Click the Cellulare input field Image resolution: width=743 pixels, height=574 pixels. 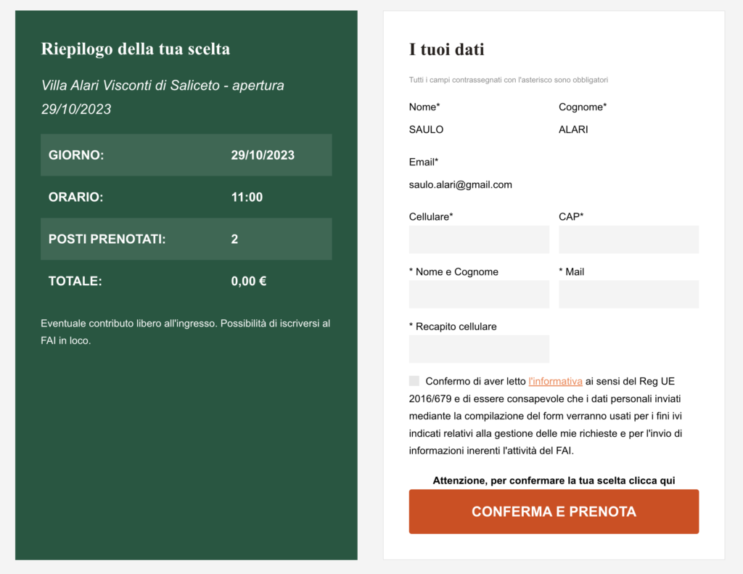pos(479,239)
